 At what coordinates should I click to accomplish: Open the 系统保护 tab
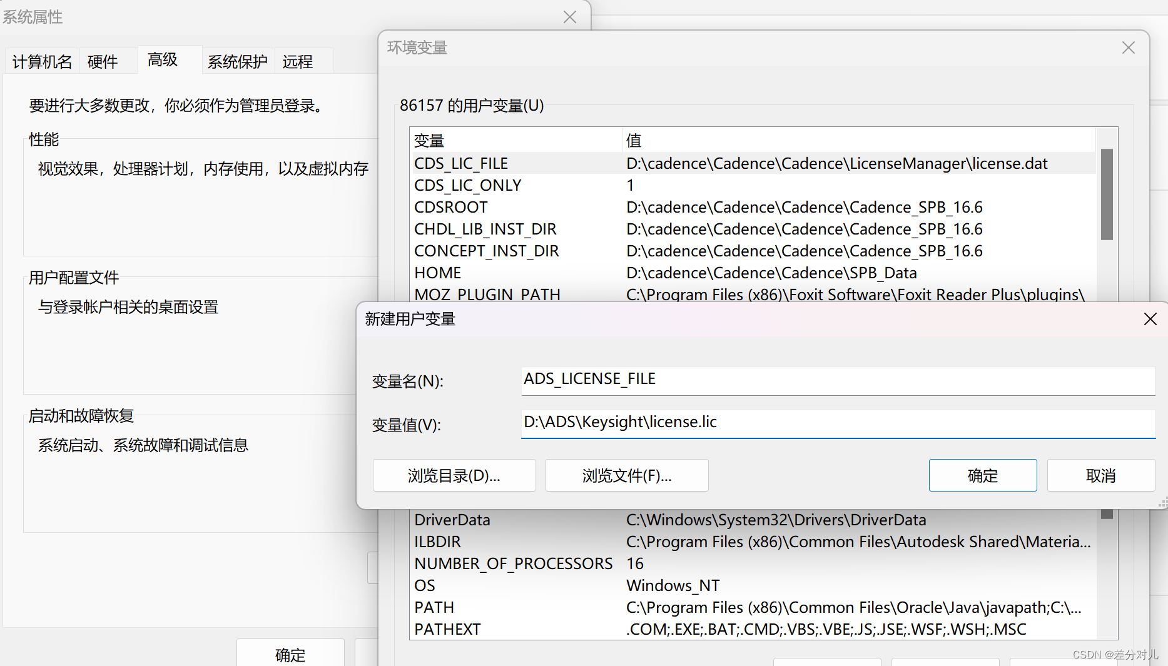point(238,61)
